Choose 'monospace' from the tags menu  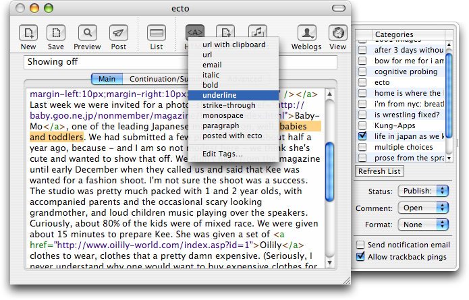pos(233,116)
